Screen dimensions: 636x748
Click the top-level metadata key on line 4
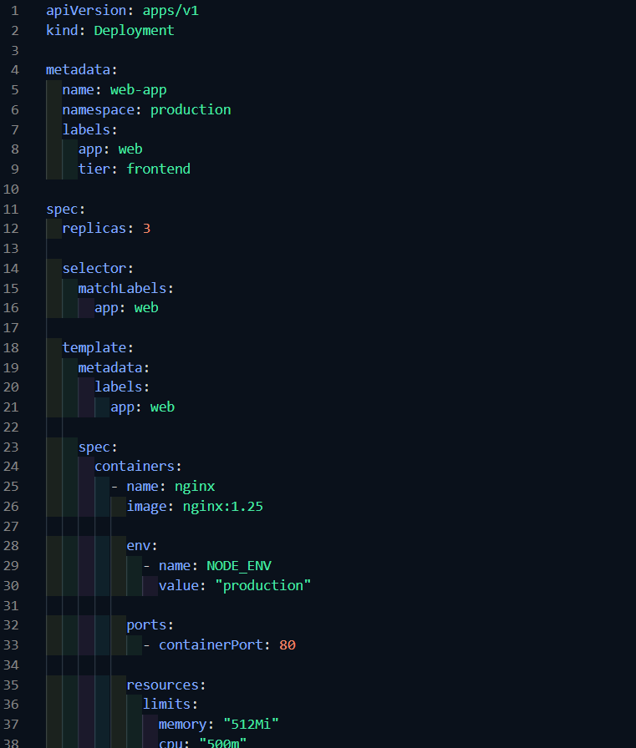tap(79, 70)
